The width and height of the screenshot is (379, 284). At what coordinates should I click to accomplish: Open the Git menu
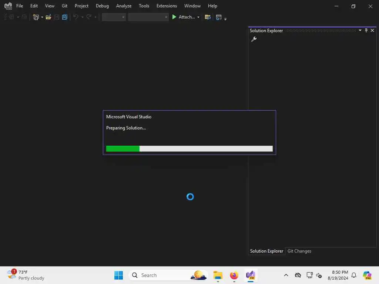(x=64, y=6)
